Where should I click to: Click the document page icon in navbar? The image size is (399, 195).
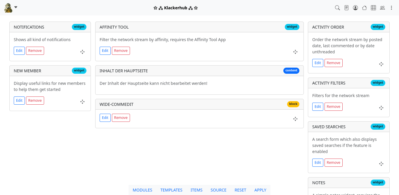coord(346,8)
